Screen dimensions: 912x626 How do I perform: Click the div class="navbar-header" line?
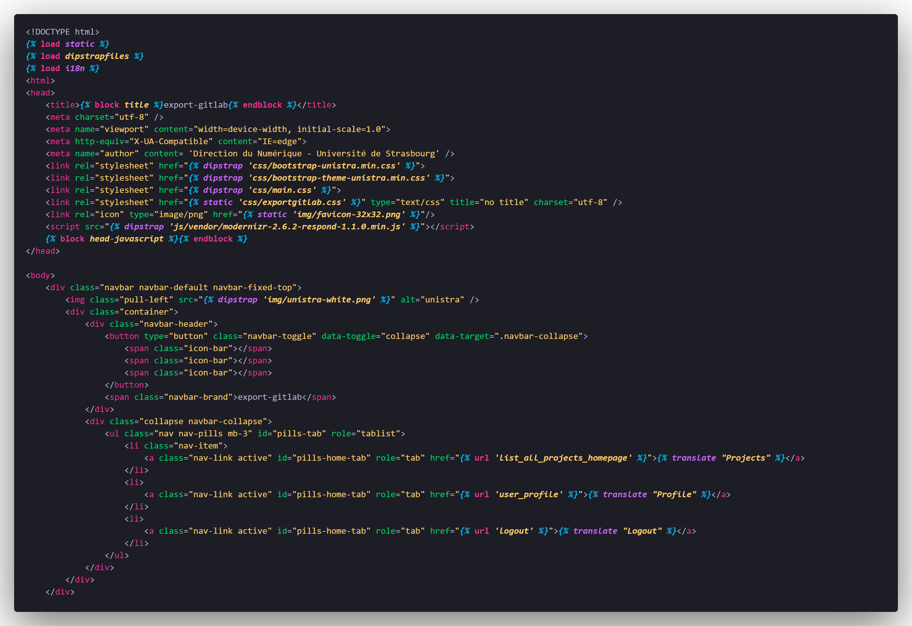pyautogui.click(x=152, y=324)
